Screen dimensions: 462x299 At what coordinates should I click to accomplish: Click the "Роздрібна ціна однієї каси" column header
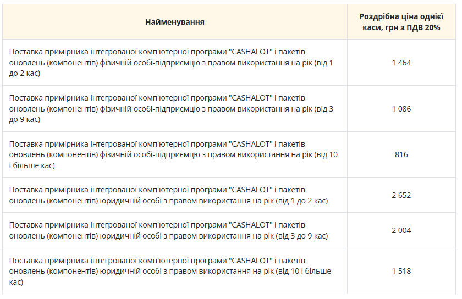[401, 22]
